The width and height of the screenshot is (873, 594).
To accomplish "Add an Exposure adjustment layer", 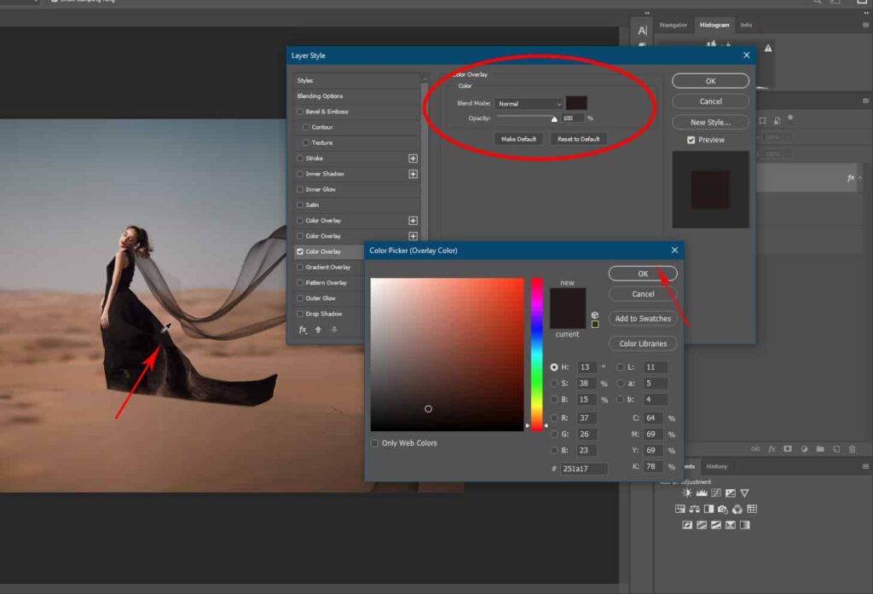I will (x=731, y=493).
